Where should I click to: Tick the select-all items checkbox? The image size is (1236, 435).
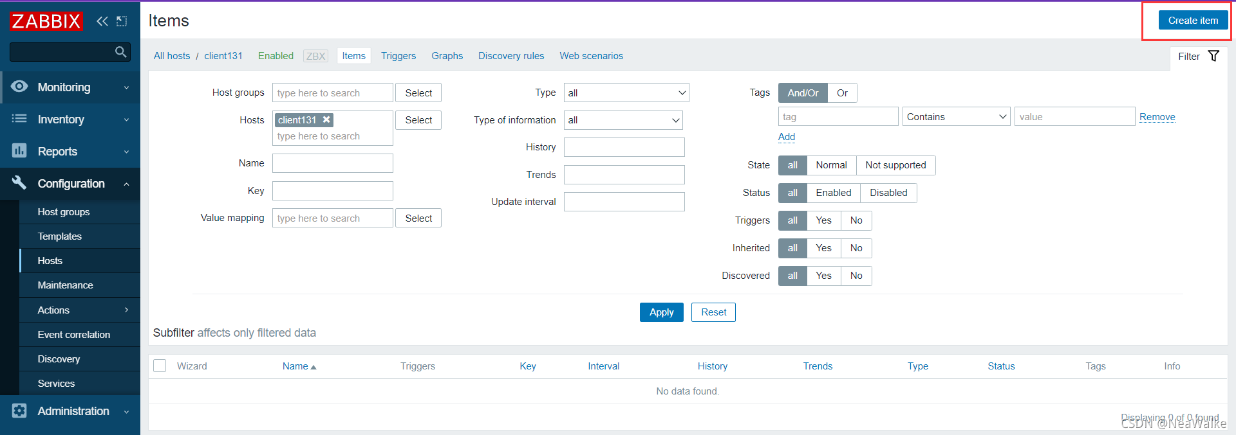(x=160, y=366)
